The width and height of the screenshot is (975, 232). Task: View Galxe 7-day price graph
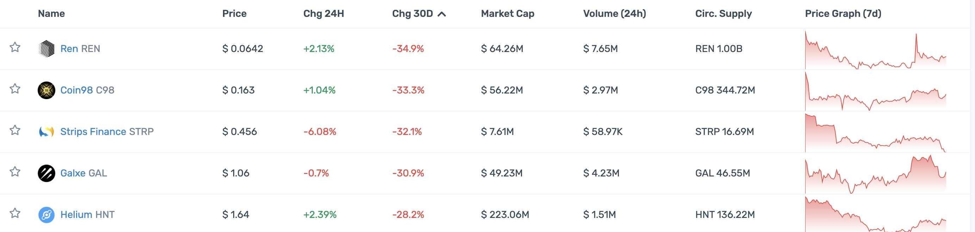click(875, 173)
